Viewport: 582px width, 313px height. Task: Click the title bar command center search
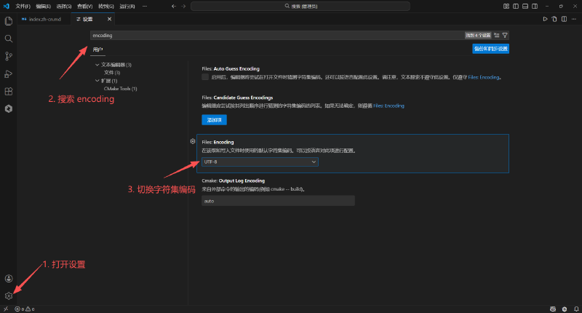pyautogui.click(x=300, y=7)
